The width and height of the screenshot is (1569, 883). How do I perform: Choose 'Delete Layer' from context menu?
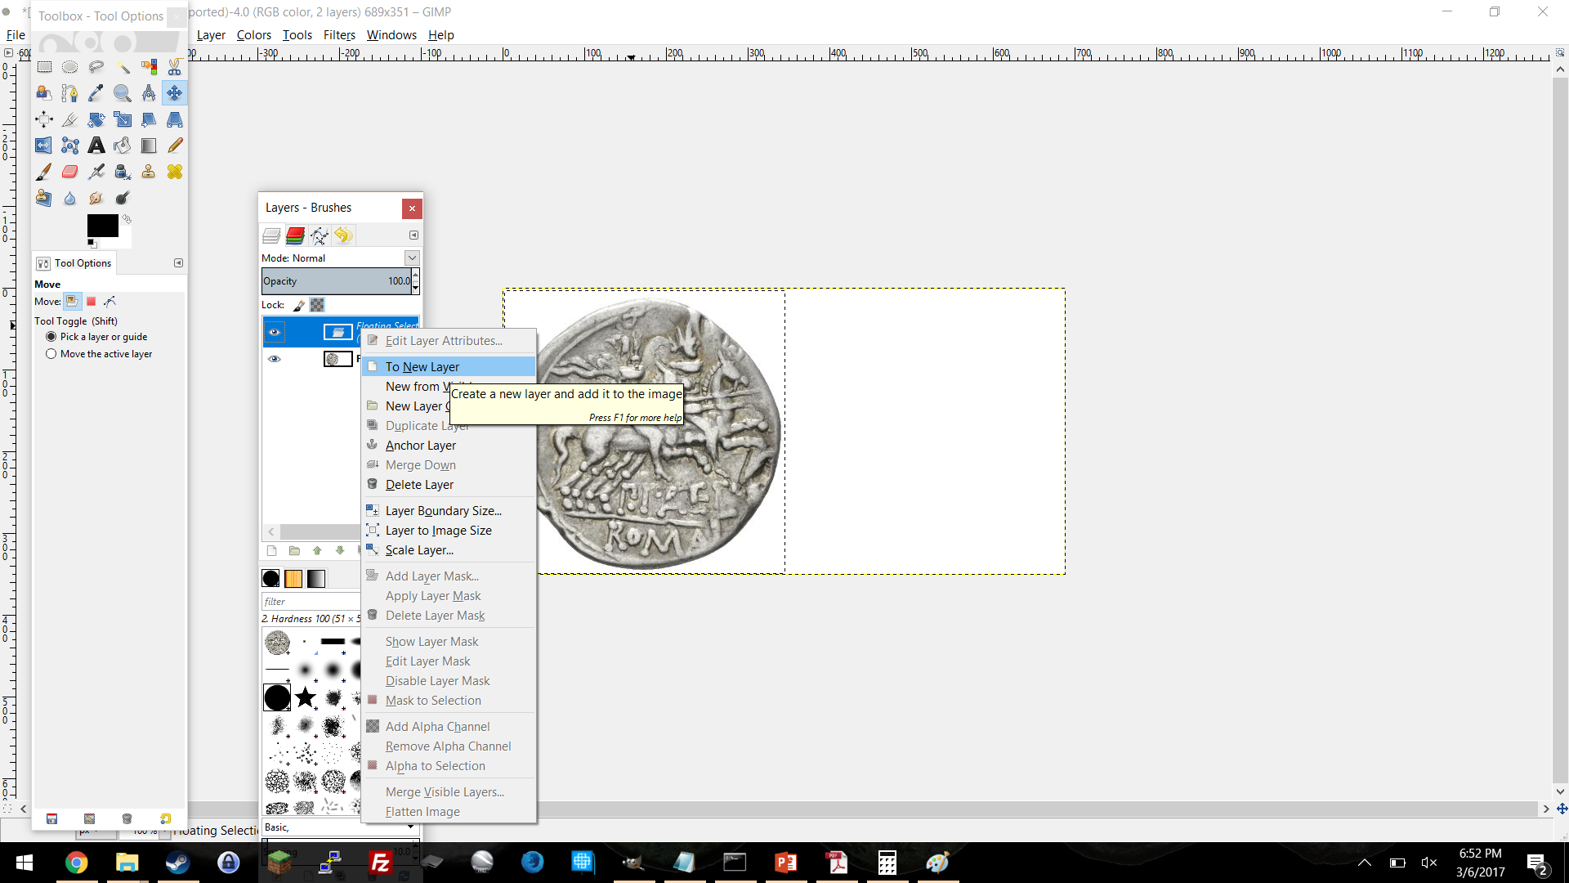coord(449,484)
